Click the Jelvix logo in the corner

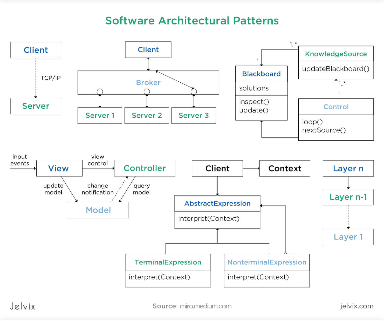click(x=22, y=306)
